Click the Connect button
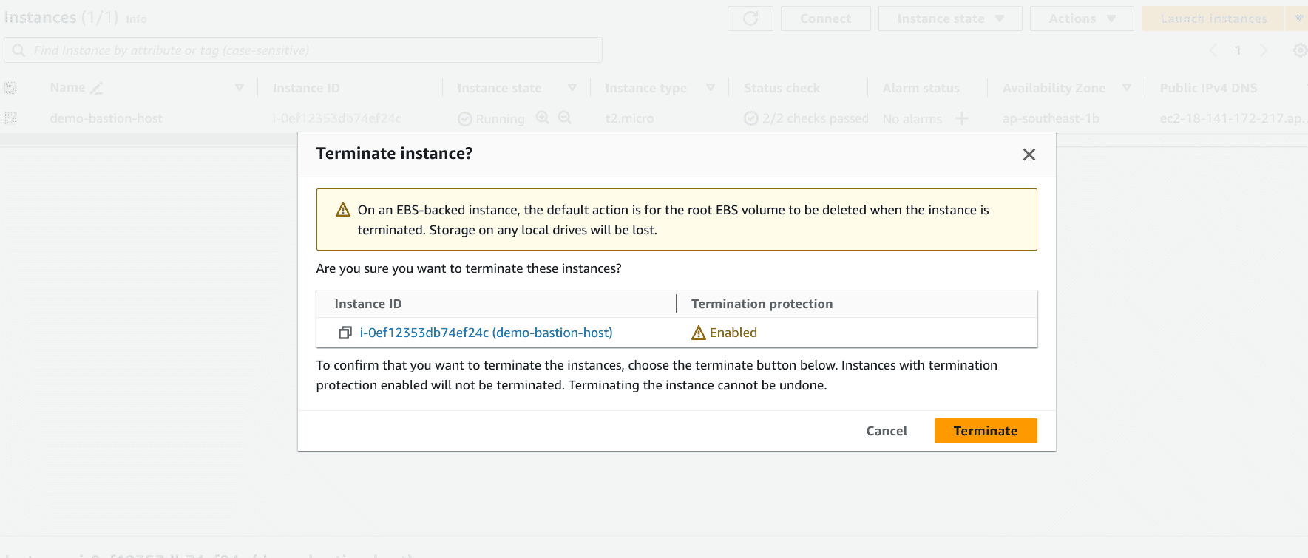Image resolution: width=1308 pixels, height=558 pixels. 825,18
